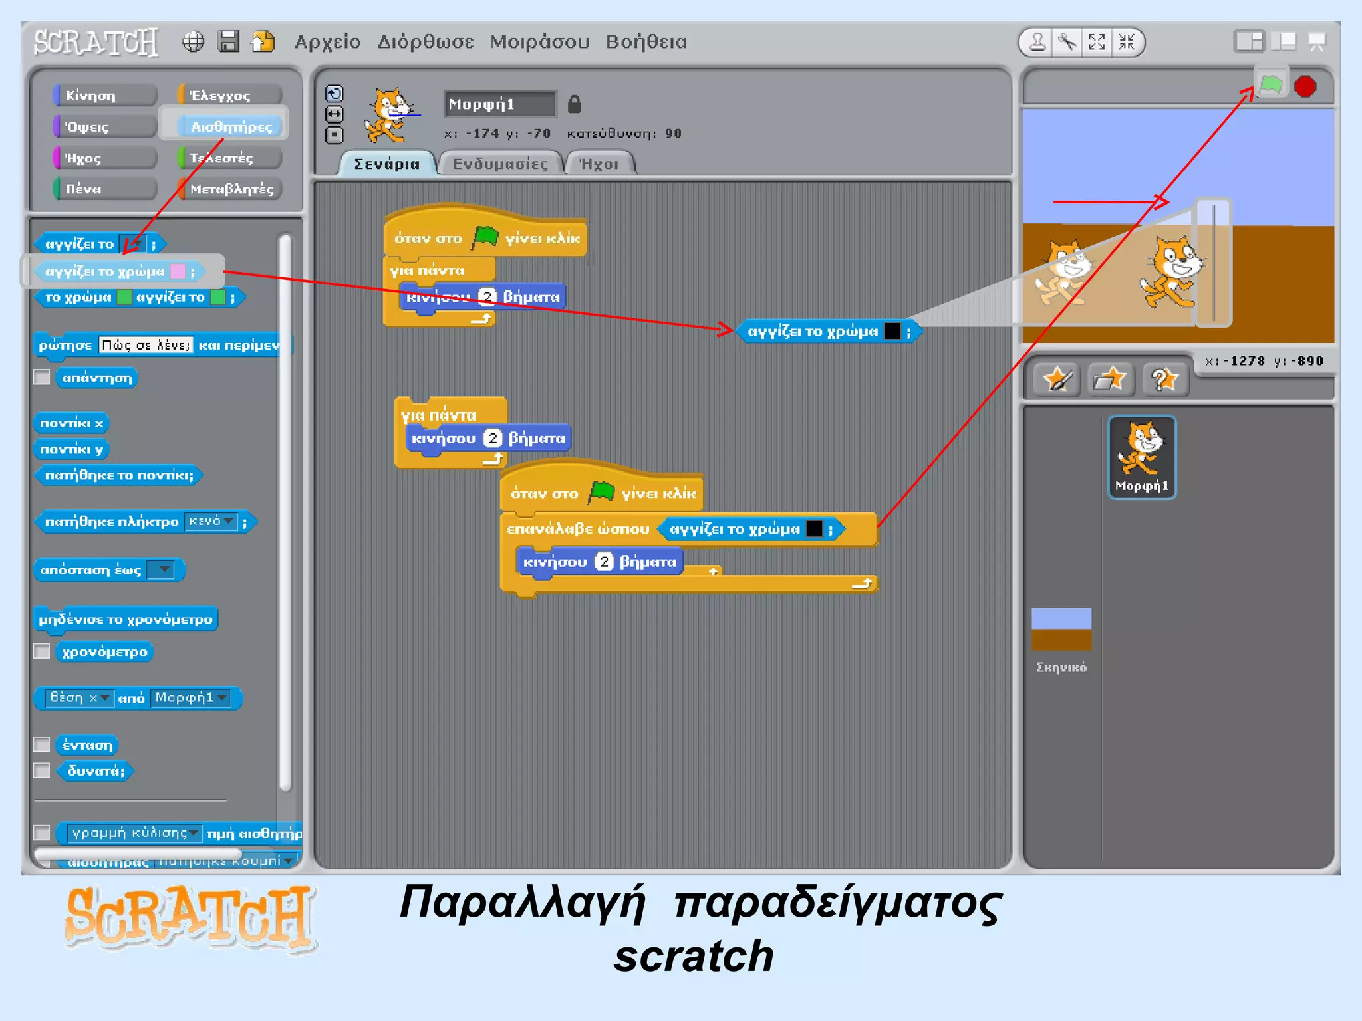1362x1021 pixels.
Task: Click the ποντίκι y block
Action: pos(72,449)
